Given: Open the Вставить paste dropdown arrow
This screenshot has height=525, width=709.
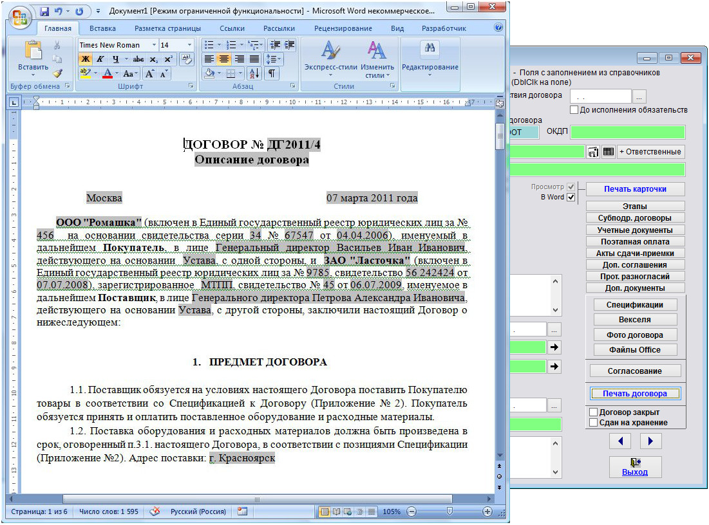Looking at the screenshot, I should (x=33, y=75).
